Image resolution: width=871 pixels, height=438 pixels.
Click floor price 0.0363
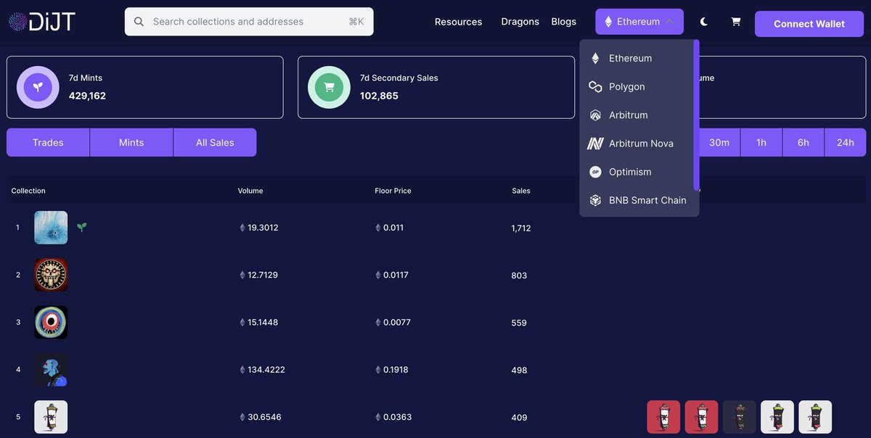click(397, 417)
